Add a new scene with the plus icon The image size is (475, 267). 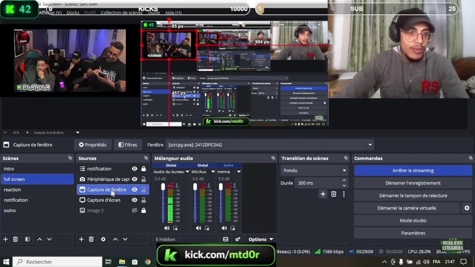[6, 239]
